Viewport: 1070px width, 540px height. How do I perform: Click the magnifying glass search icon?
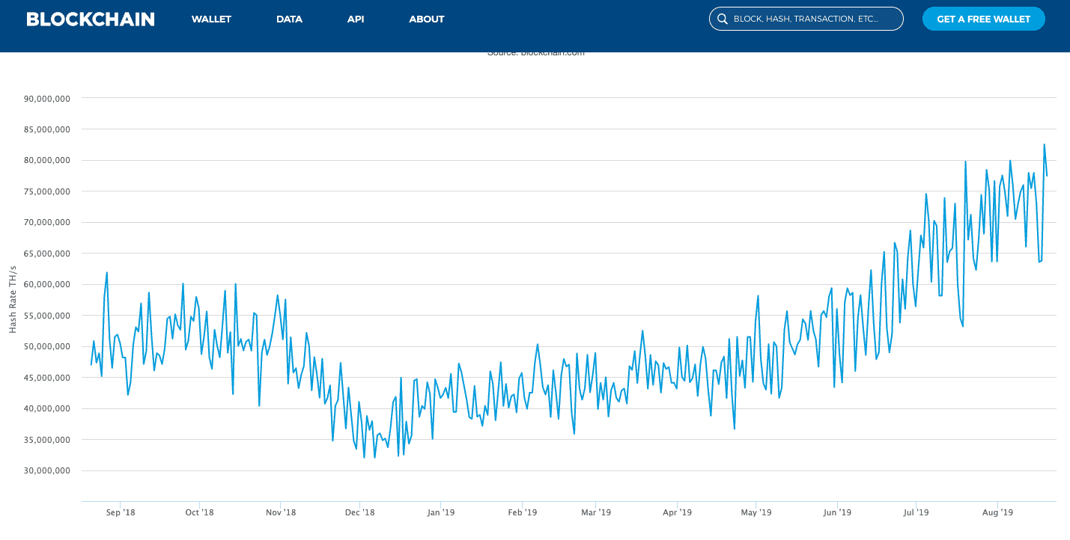[x=723, y=19]
